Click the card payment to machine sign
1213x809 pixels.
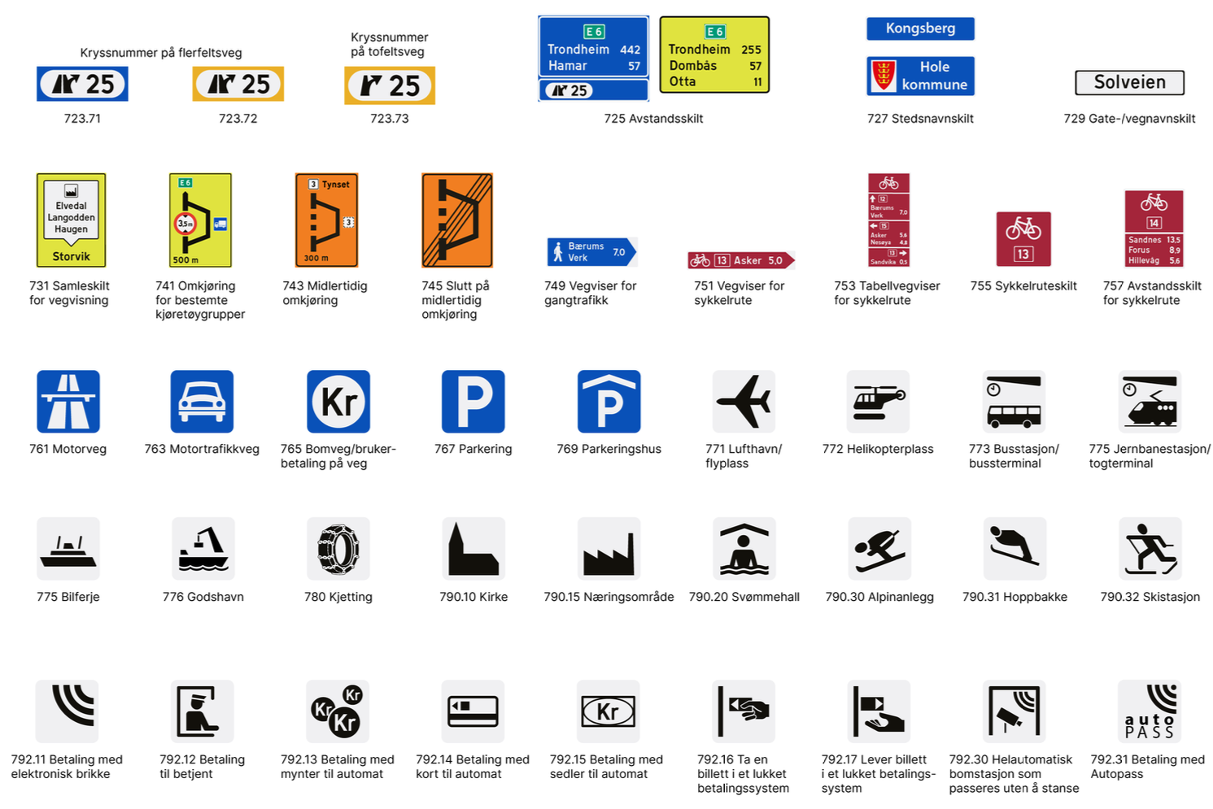pos(473,711)
